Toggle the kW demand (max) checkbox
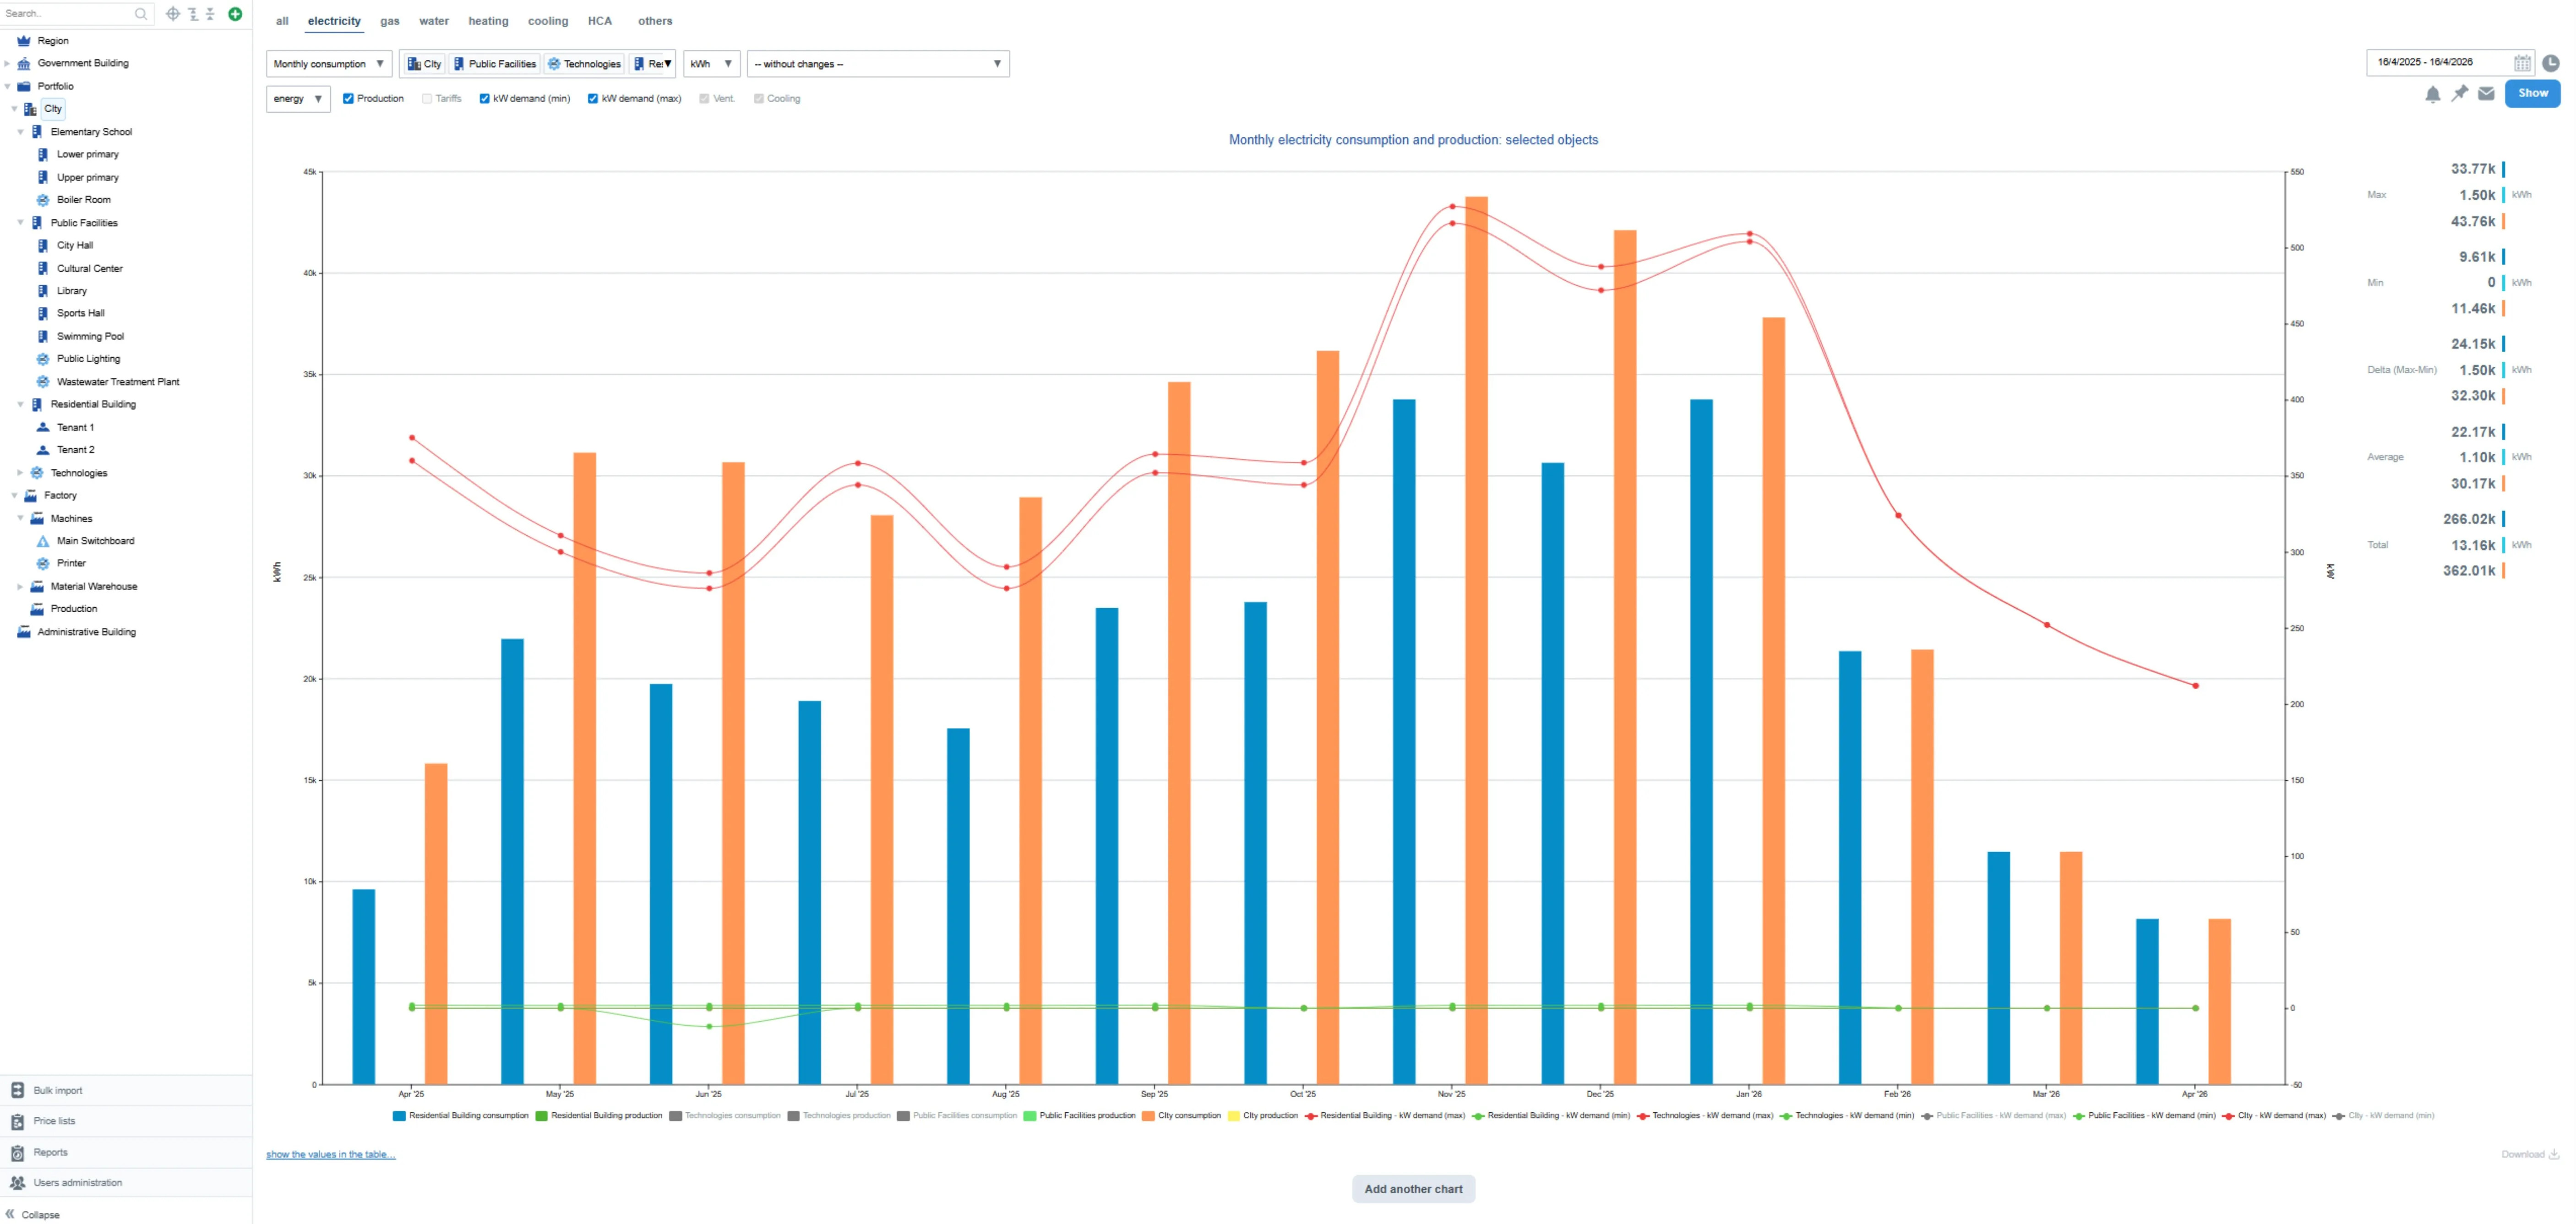Screen dimensions: 2576x1224 (x=593, y=99)
